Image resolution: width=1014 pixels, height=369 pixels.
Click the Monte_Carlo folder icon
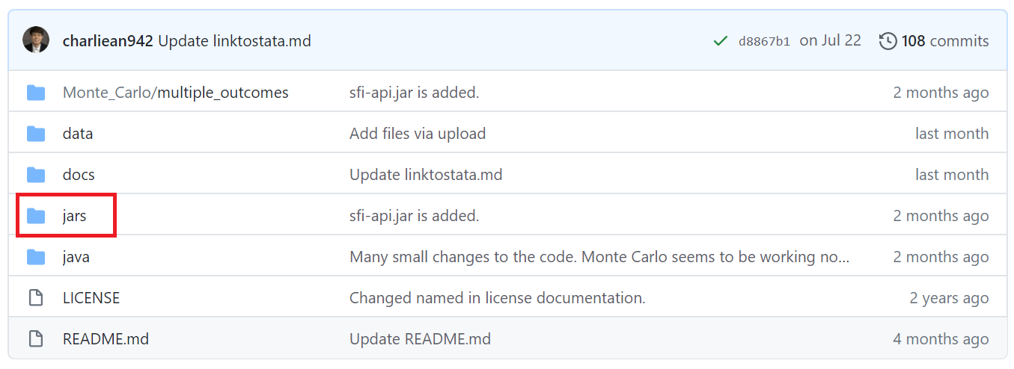(x=36, y=93)
